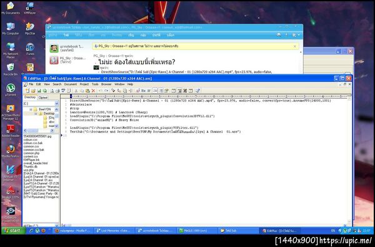Select file Thumbs.db in file list
The width and height of the screenshot is (375, 247).
(31, 166)
